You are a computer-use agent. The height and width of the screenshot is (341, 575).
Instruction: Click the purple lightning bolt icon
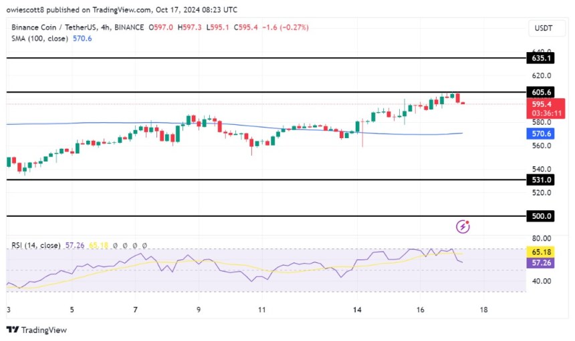point(463,227)
